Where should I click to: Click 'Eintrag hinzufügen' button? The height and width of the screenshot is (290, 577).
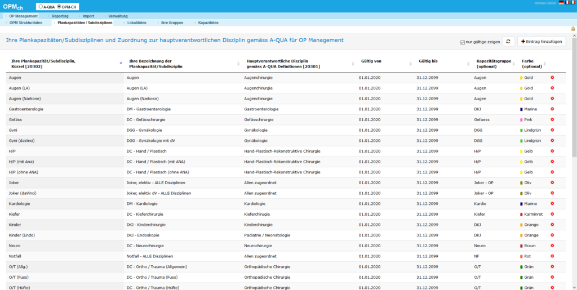coord(542,42)
